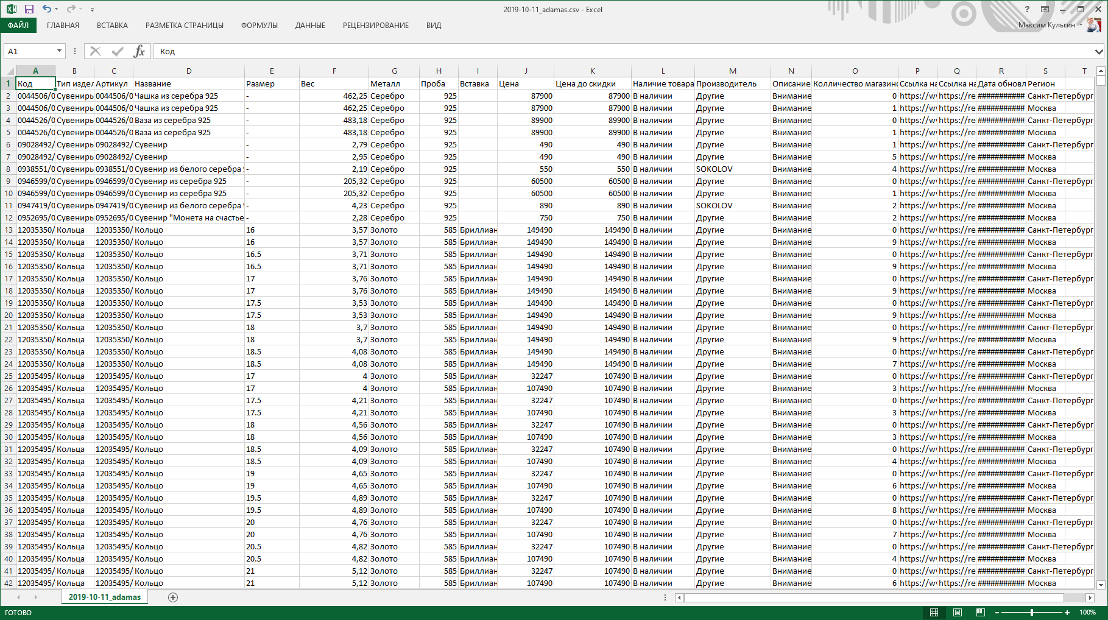
Task: Open Excel Help question mark icon
Action: [x=1027, y=9]
